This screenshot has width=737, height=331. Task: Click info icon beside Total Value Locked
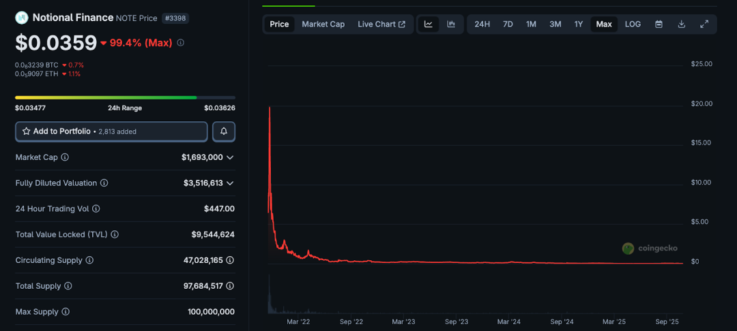(x=115, y=234)
